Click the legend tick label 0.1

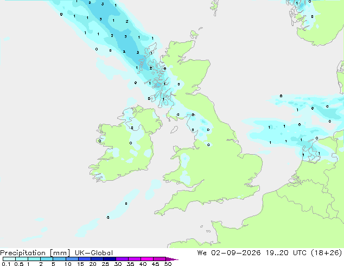pyautogui.click(x=6, y=264)
